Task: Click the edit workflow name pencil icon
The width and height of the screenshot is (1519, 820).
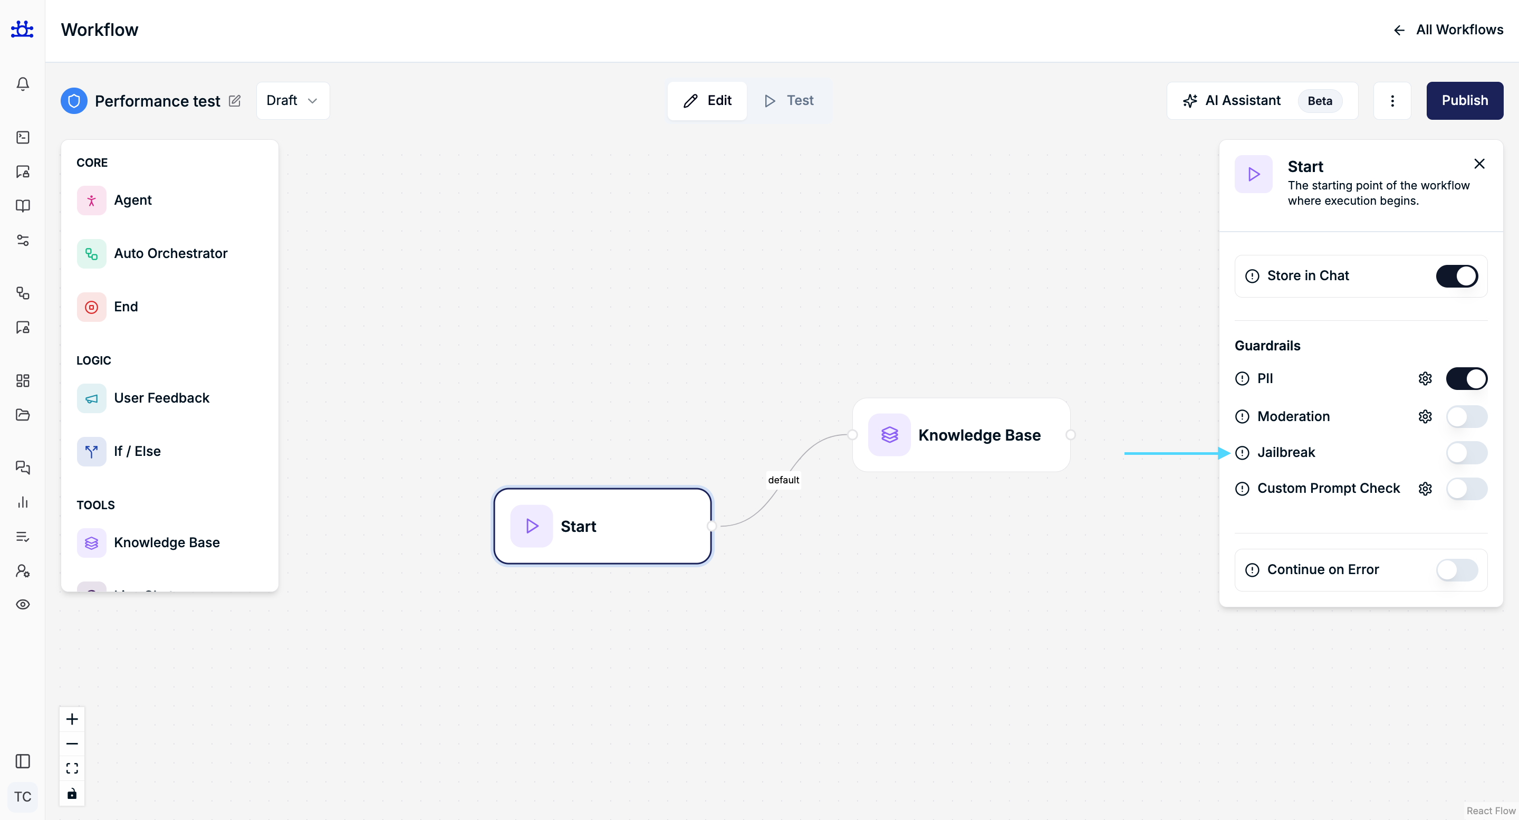Action: coord(235,101)
